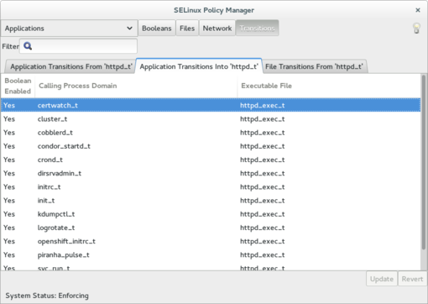Select the Application Transitions Into 'httpd_t' tab
The image size is (428, 304).
(x=199, y=66)
